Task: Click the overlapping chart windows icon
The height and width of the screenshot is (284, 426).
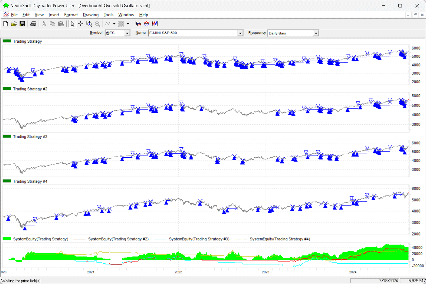Action: click(x=138, y=24)
